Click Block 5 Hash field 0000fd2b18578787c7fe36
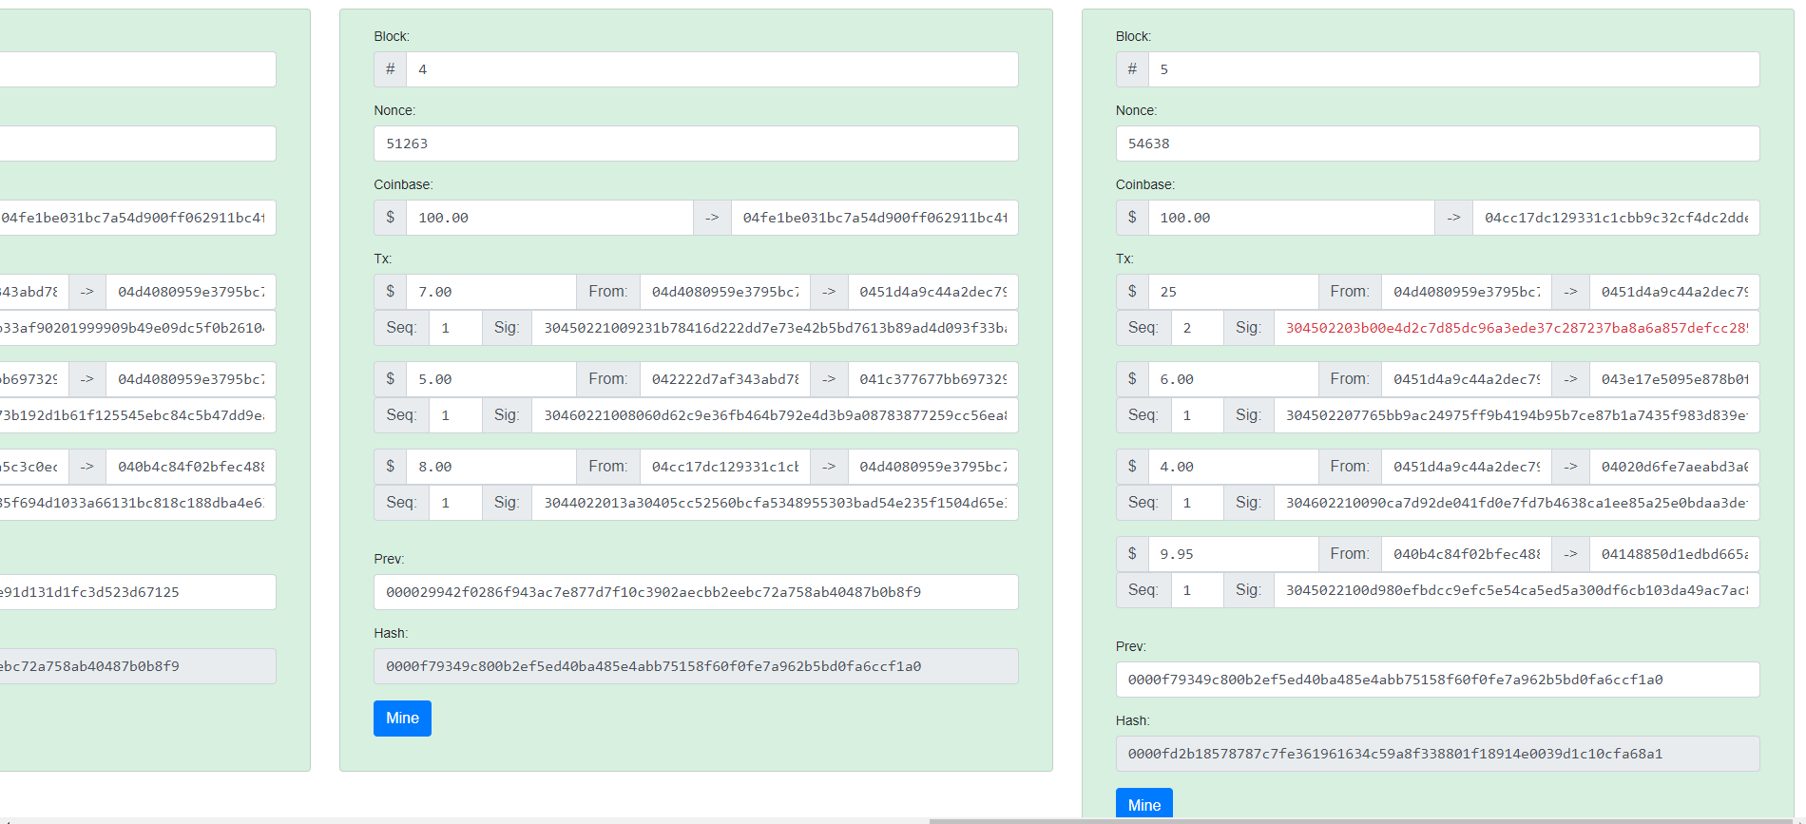The width and height of the screenshot is (1806, 824). point(1437,754)
